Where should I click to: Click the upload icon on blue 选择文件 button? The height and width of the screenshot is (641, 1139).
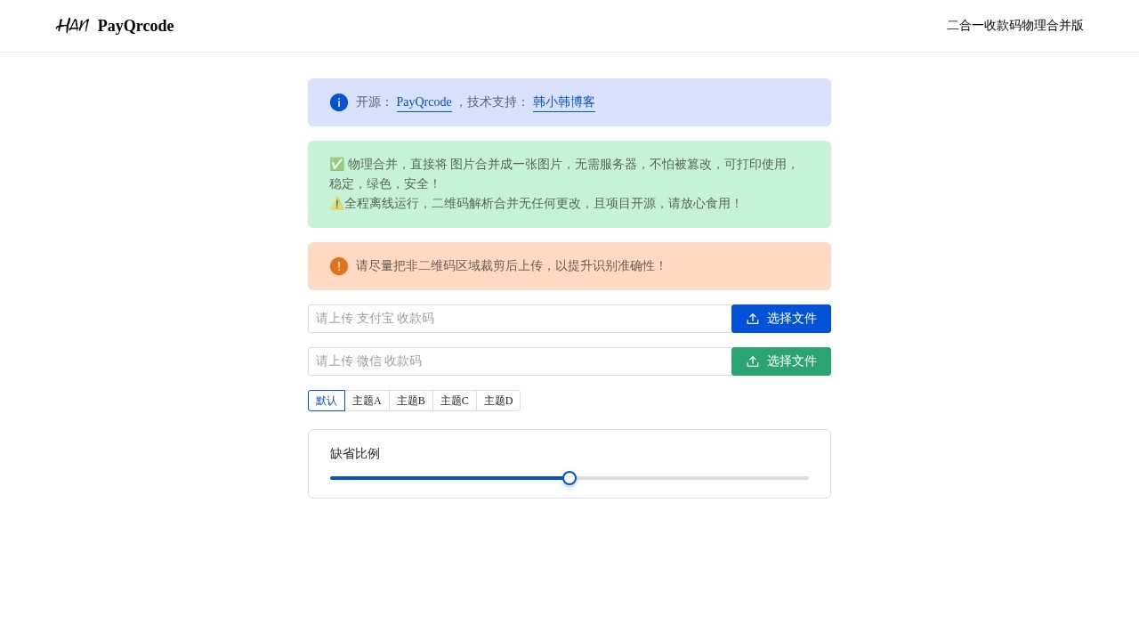click(x=753, y=318)
